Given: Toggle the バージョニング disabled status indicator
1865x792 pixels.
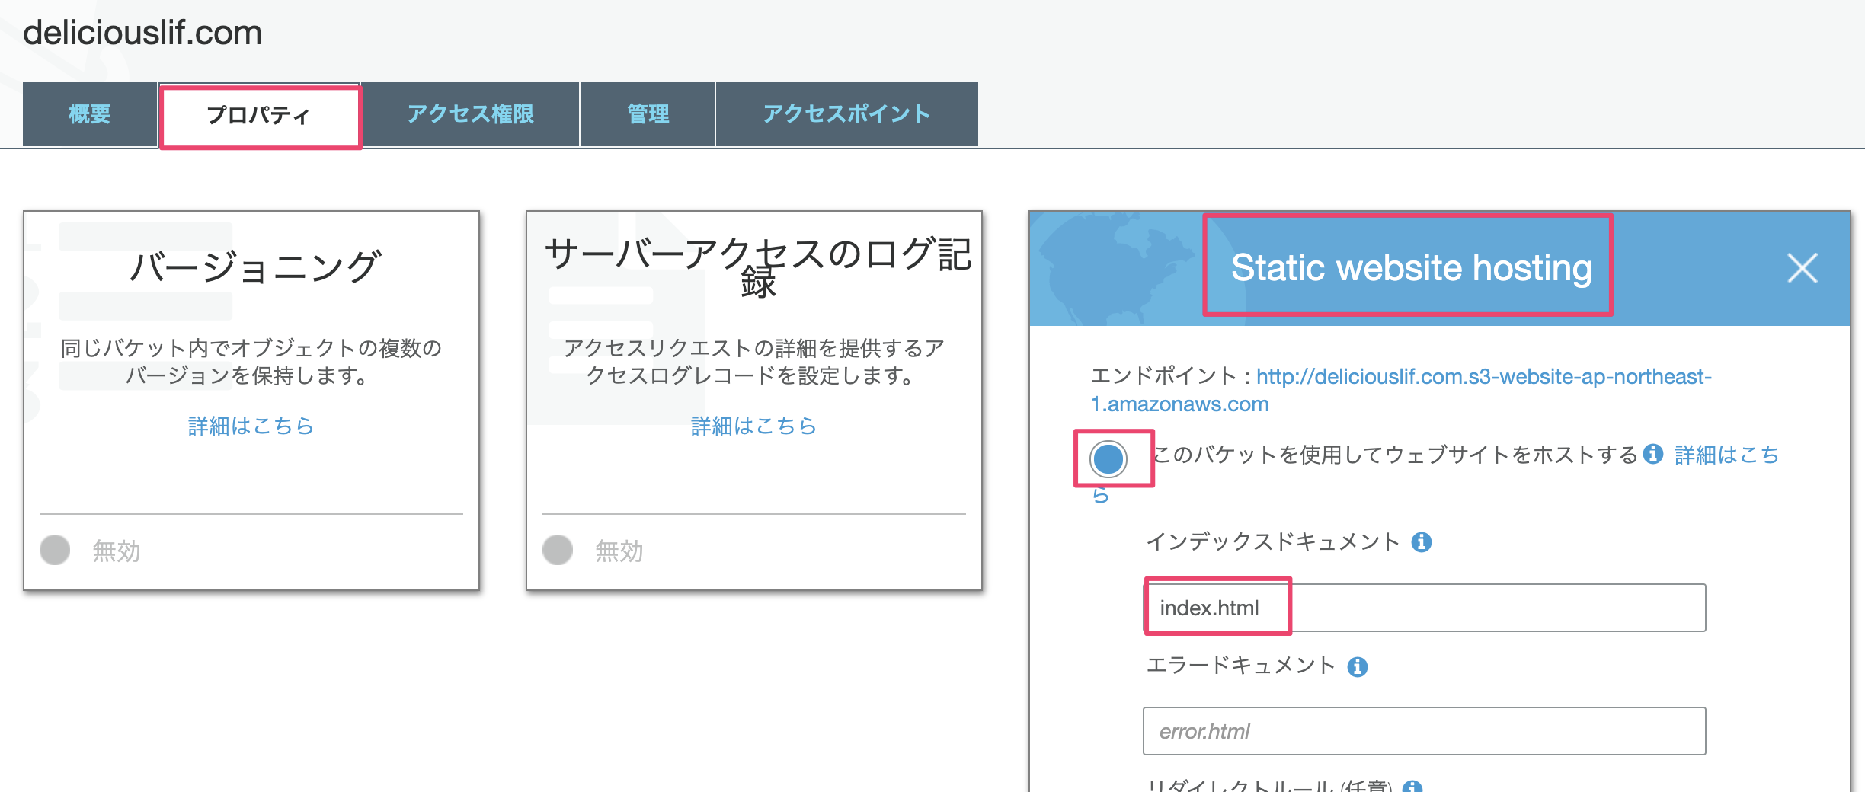Looking at the screenshot, I should tap(55, 550).
